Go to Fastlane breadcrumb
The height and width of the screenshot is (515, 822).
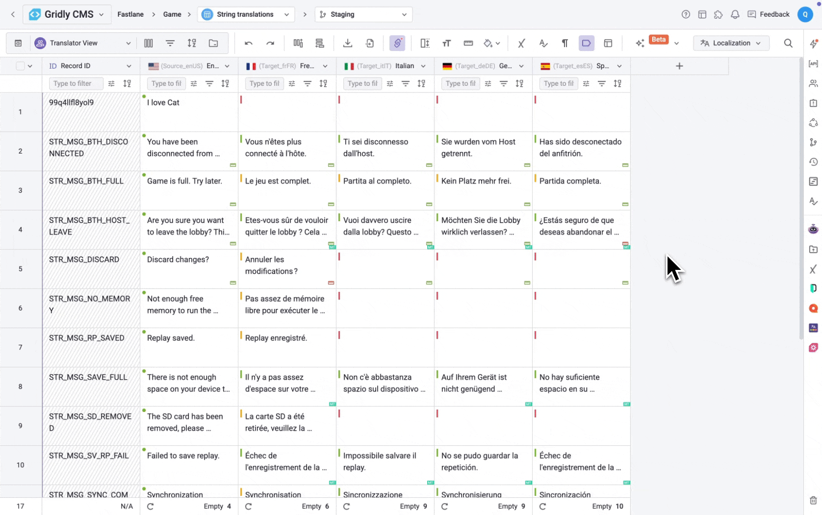coord(130,14)
